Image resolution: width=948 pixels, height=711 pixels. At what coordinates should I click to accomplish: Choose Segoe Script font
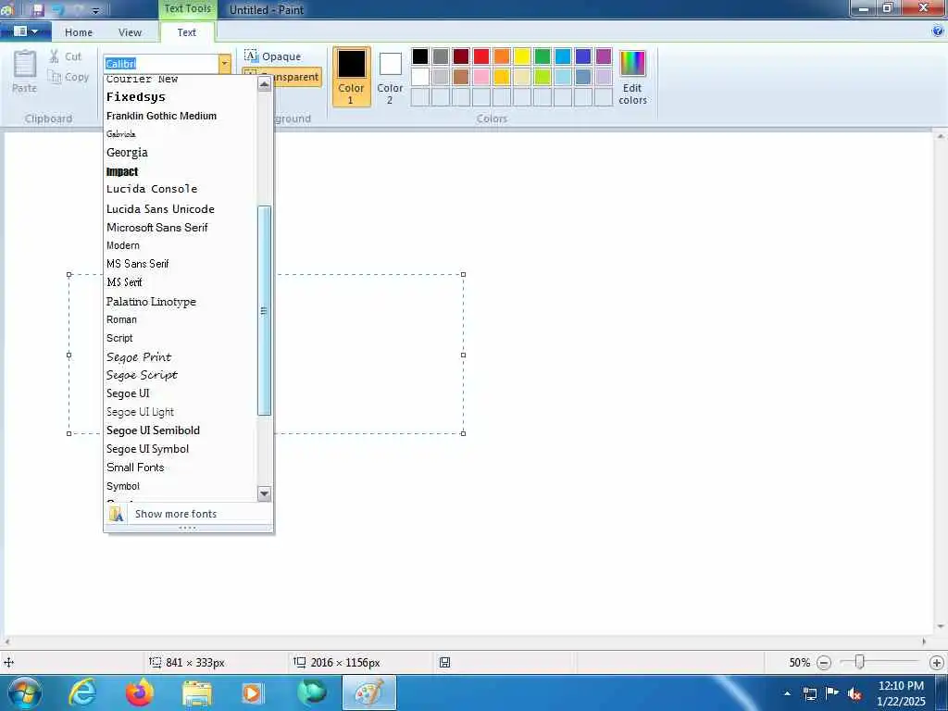(181, 375)
